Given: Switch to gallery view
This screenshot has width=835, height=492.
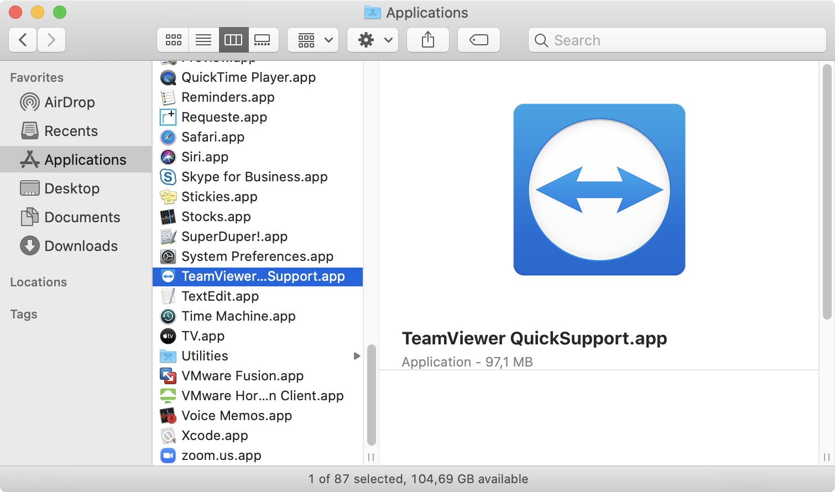Looking at the screenshot, I should (263, 40).
